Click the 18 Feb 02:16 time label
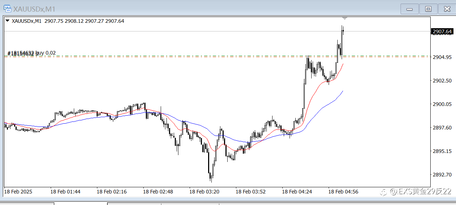The width and height of the screenshot is (456, 205). click(111, 192)
